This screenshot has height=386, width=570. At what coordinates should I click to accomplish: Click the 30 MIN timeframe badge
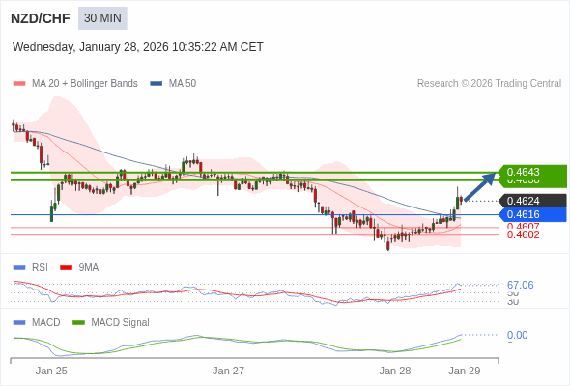(102, 18)
